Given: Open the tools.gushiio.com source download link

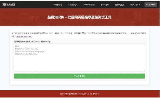Looking at the screenshot, I should click(23, 37).
